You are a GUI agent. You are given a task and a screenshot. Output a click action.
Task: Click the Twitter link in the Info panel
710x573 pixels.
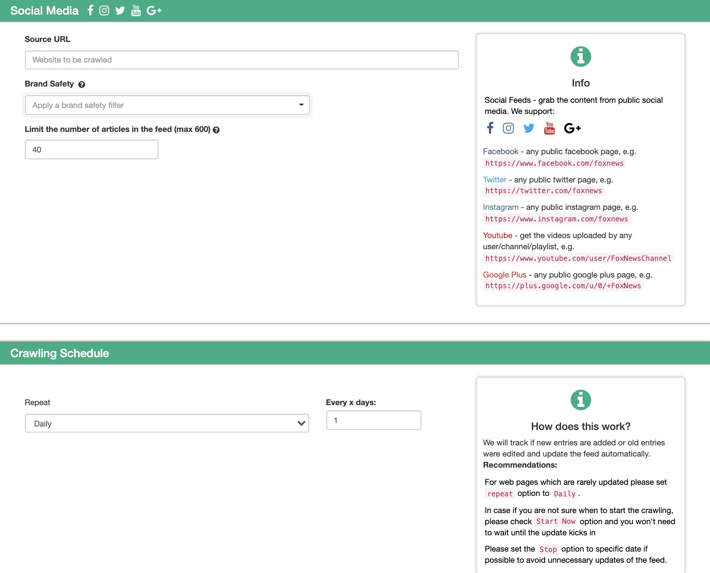pyautogui.click(x=495, y=180)
